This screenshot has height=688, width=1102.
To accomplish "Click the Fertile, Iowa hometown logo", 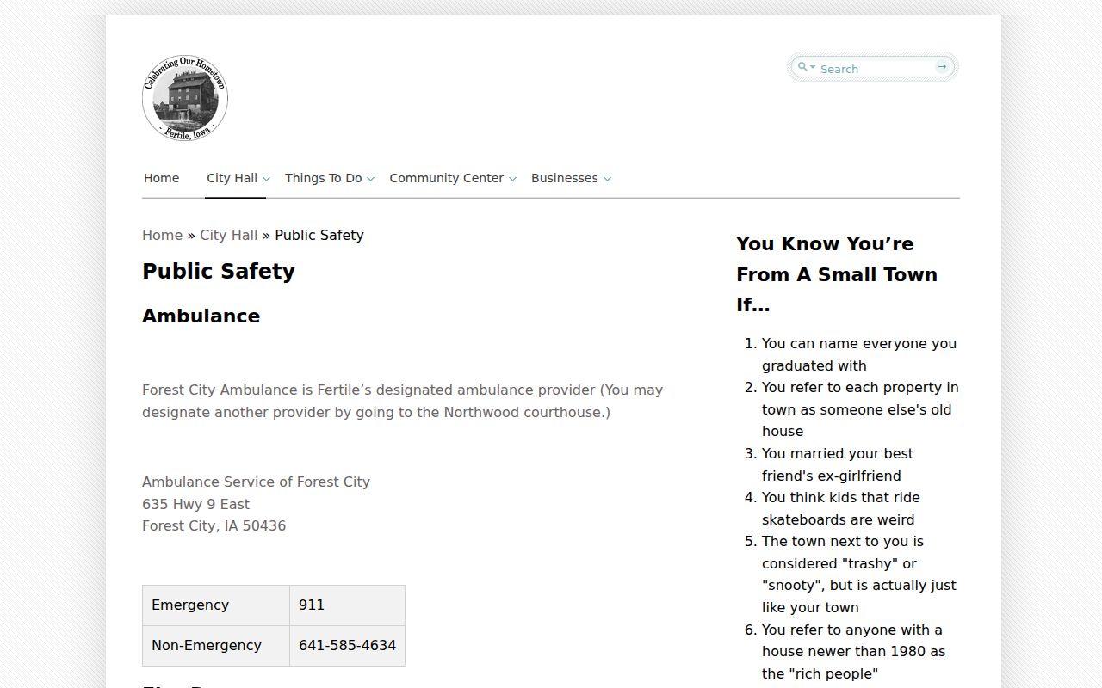I will click(x=185, y=98).
